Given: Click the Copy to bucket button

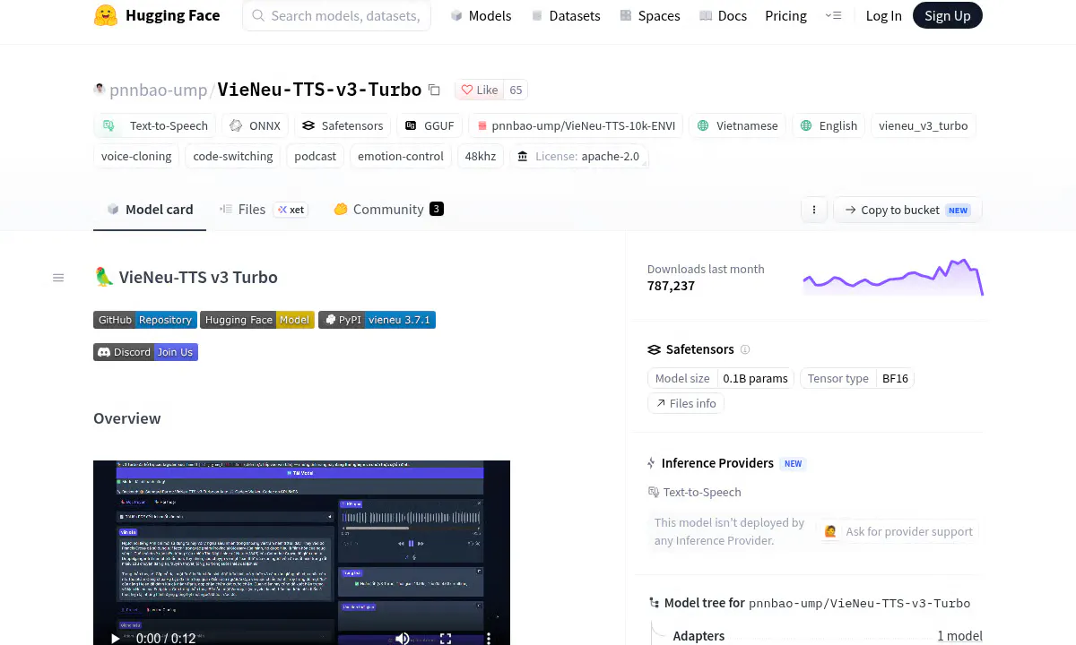Looking at the screenshot, I should [908, 210].
